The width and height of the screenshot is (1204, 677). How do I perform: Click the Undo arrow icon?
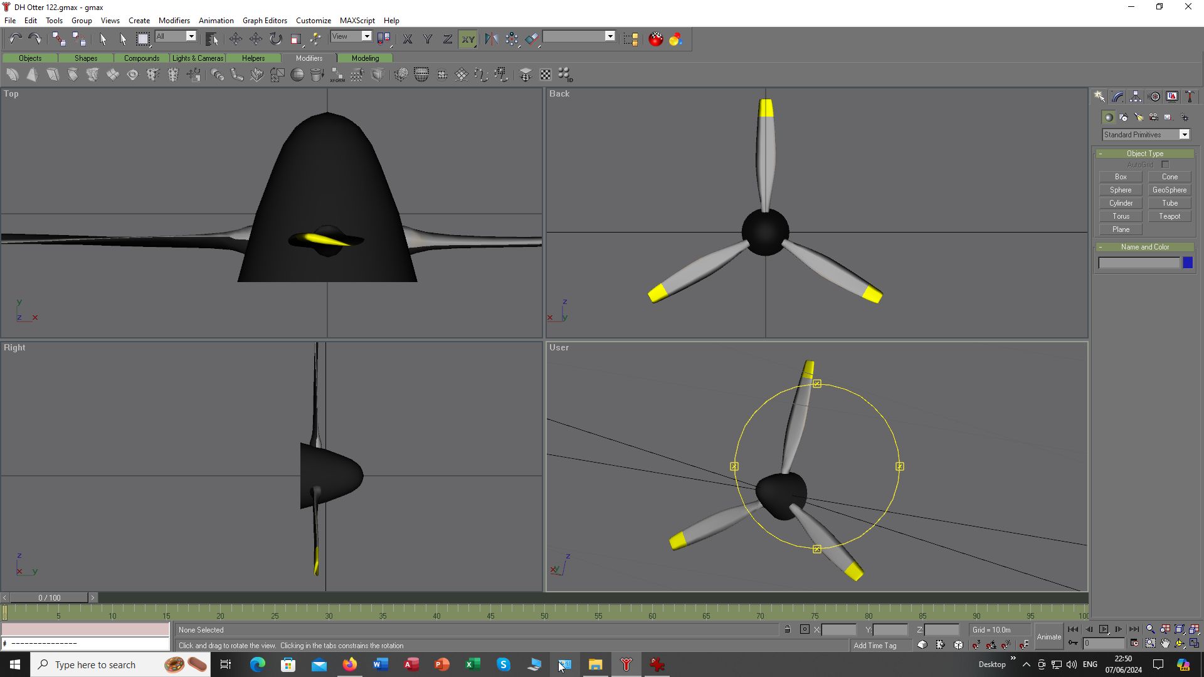click(x=15, y=39)
